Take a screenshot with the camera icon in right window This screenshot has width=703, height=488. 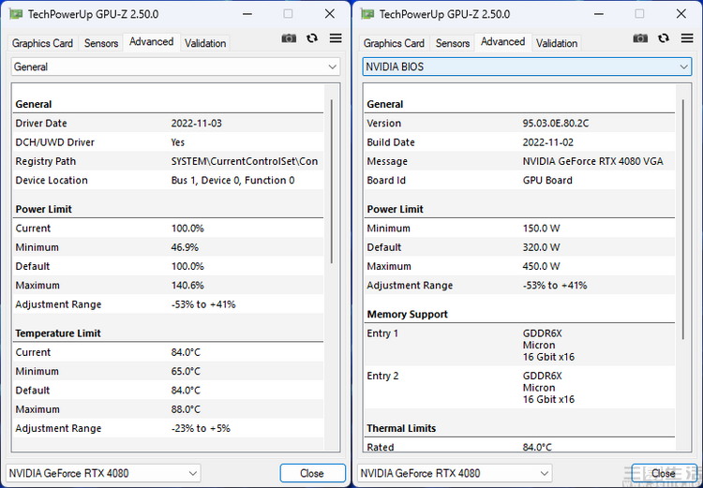click(640, 38)
